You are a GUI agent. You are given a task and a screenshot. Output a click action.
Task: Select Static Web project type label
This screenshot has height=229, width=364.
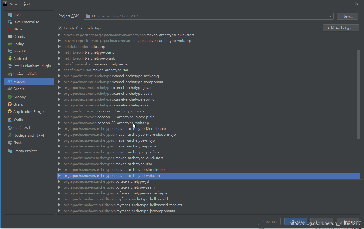coord(22,128)
